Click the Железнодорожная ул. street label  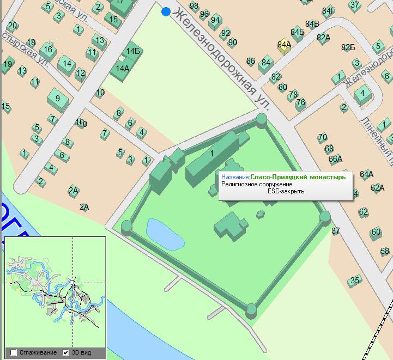point(218,55)
